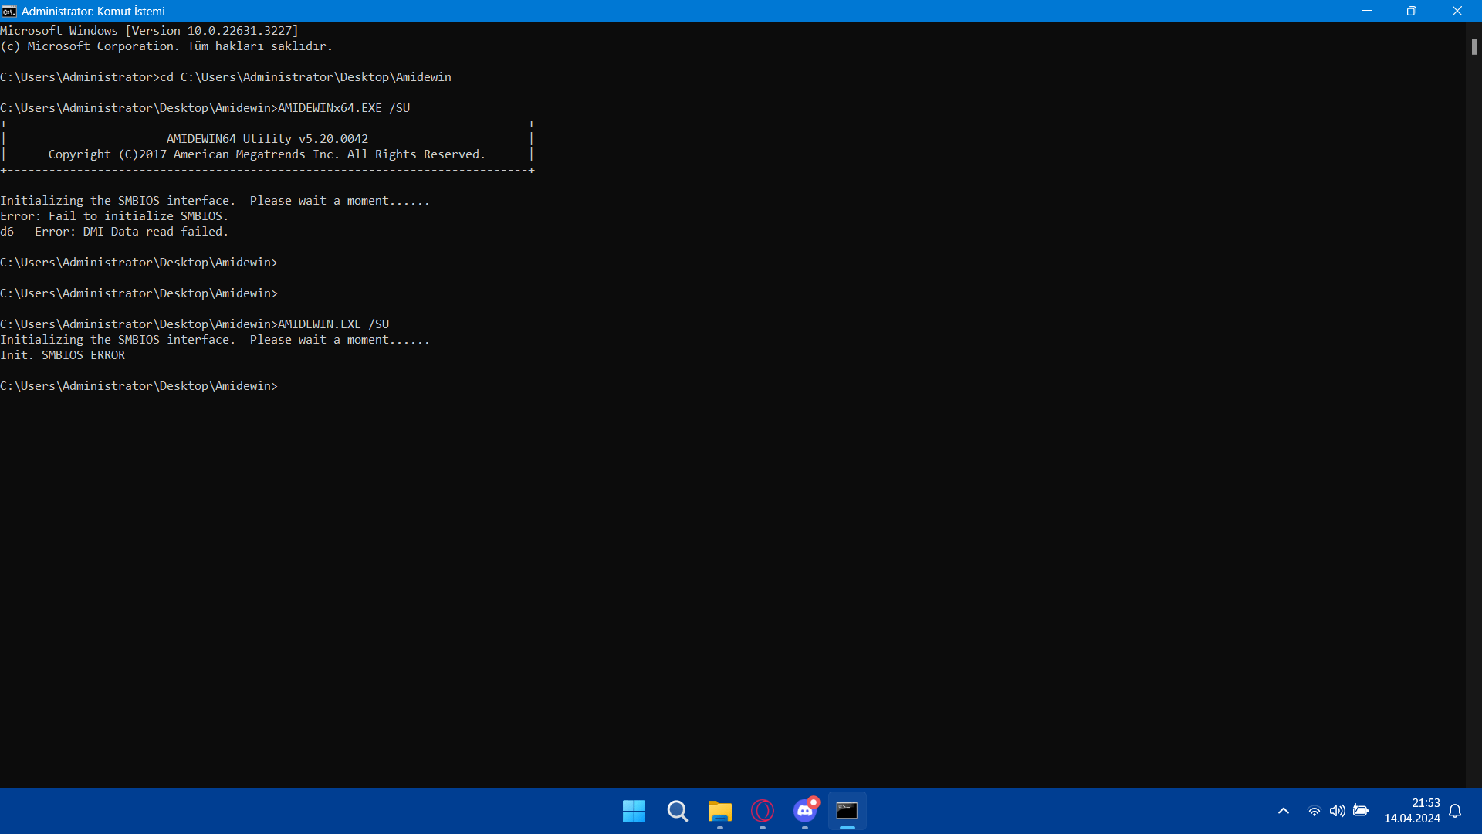1482x834 pixels.
Task: Click 'd6 - Error: DMI Data read failed.' line
Action: pos(114,232)
